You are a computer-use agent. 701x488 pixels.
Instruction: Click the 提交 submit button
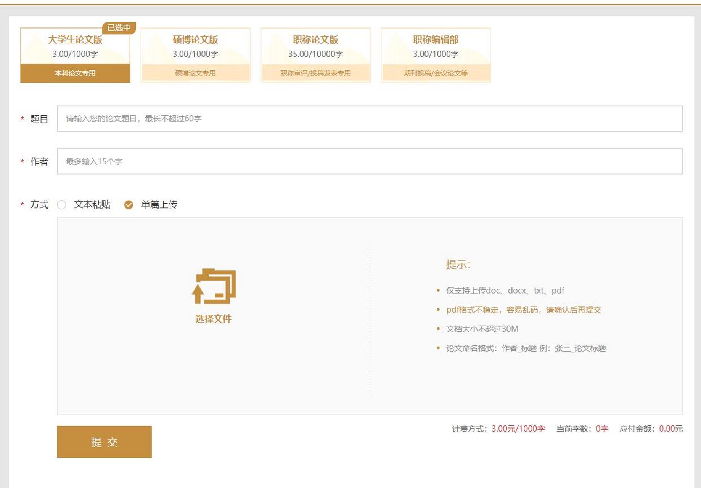coord(104,442)
